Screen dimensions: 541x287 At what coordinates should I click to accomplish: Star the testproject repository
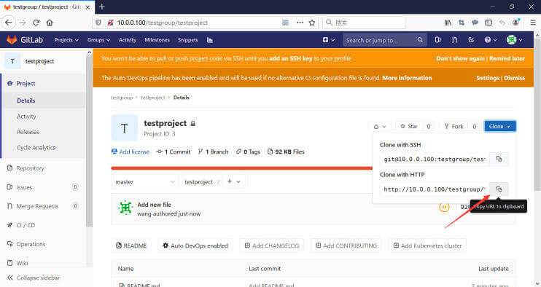tap(409, 127)
